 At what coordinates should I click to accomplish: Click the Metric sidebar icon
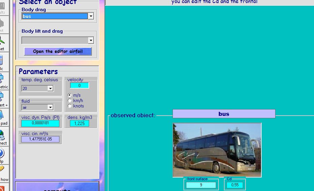coord(2,79)
